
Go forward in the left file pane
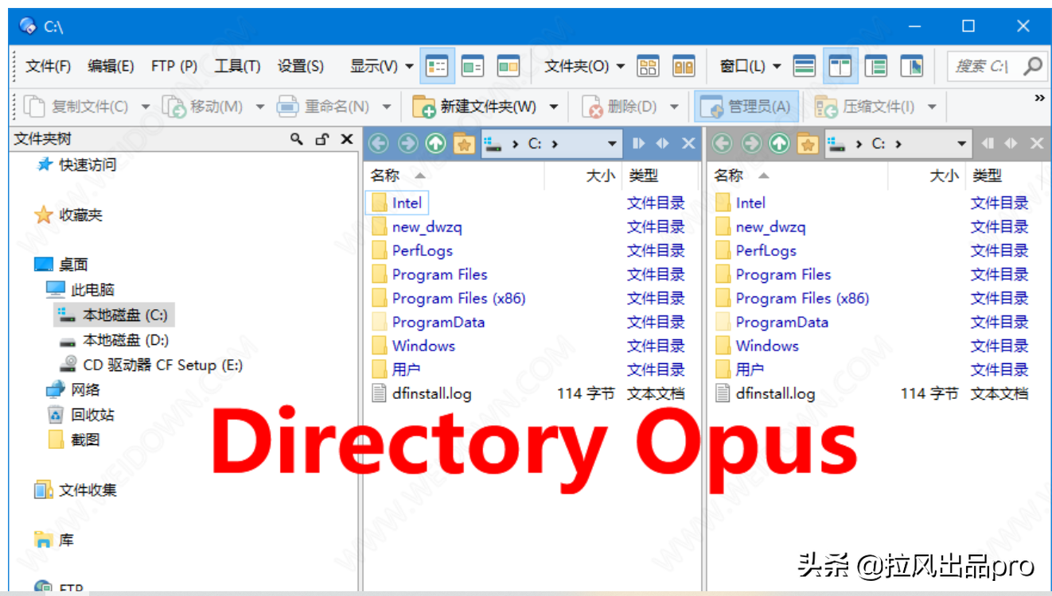click(407, 143)
